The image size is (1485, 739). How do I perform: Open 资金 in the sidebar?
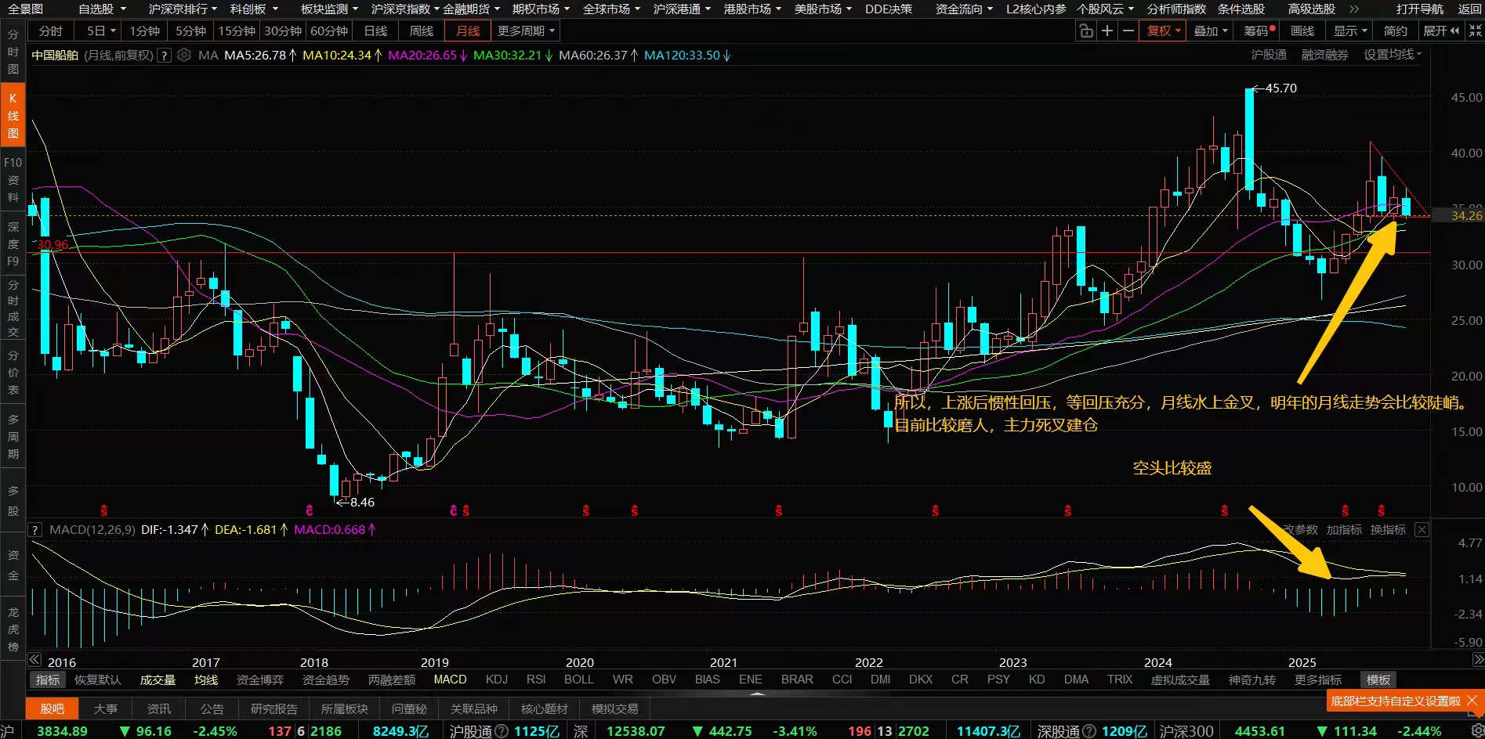tap(13, 565)
